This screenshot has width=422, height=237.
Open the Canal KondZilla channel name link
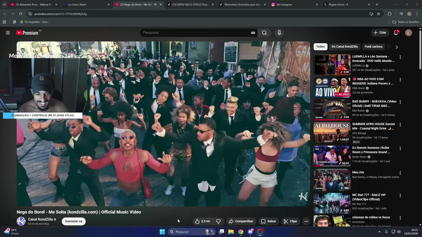click(x=40, y=219)
